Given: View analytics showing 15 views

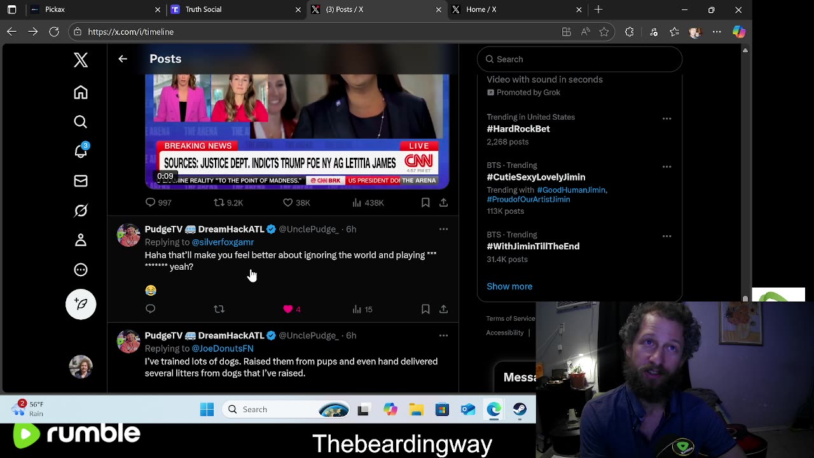Looking at the screenshot, I should pos(362,309).
